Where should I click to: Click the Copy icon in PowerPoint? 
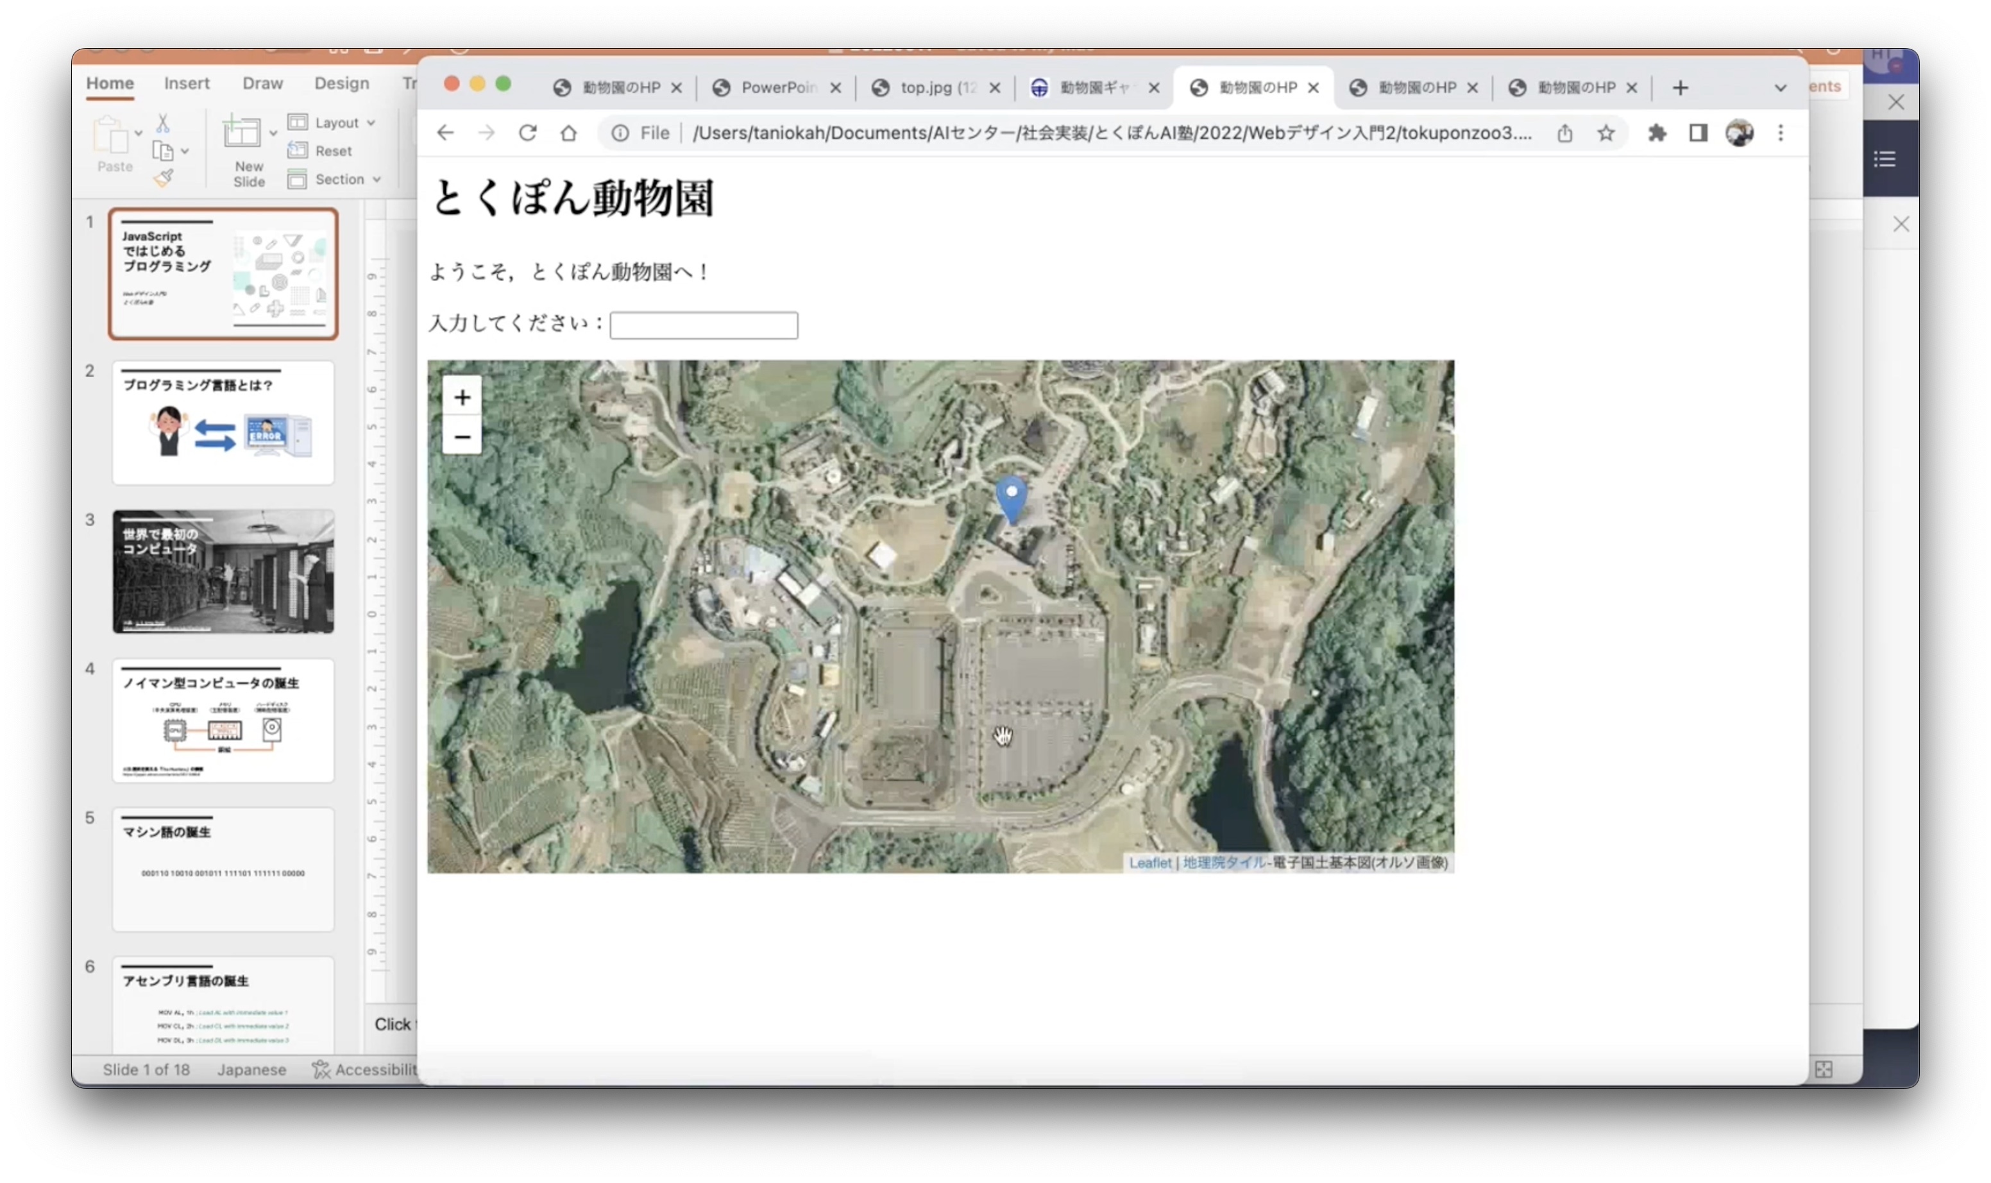162,151
